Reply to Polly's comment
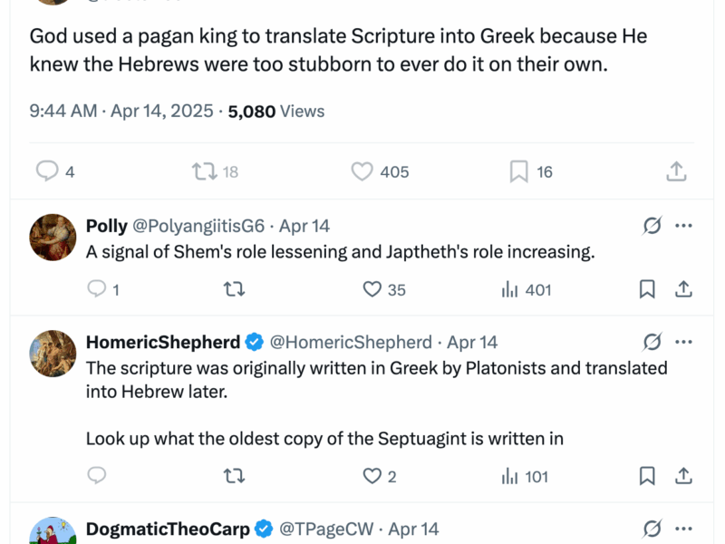This screenshot has width=725, height=544. (x=97, y=289)
